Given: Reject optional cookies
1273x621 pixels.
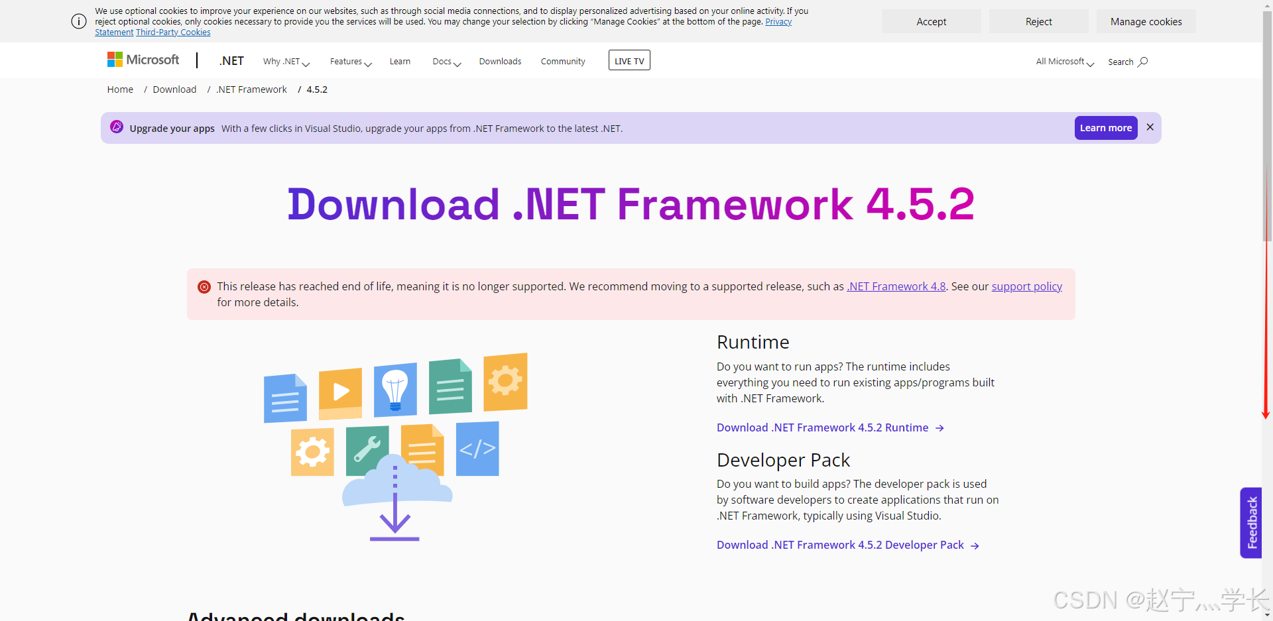Looking at the screenshot, I should [x=1039, y=21].
